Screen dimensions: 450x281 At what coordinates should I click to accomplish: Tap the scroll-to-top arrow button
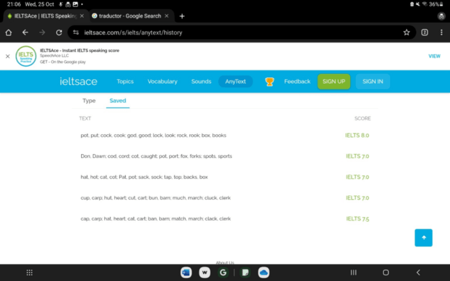click(x=423, y=238)
